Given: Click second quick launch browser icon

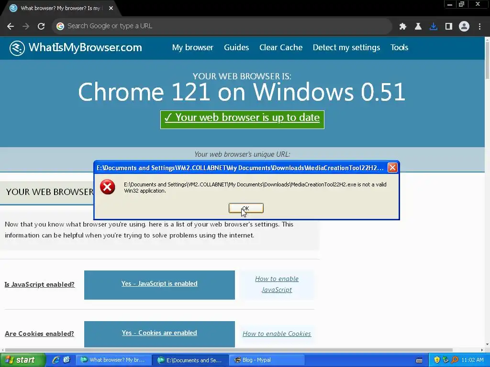Looking at the screenshot, I should tap(67, 360).
